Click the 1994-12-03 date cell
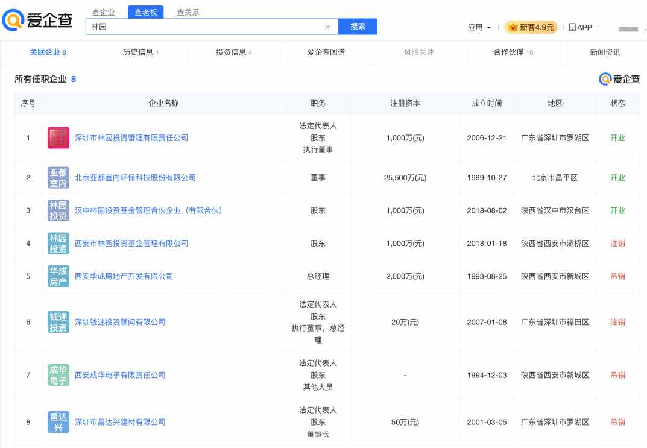The height and width of the screenshot is (448, 647). pos(487,375)
